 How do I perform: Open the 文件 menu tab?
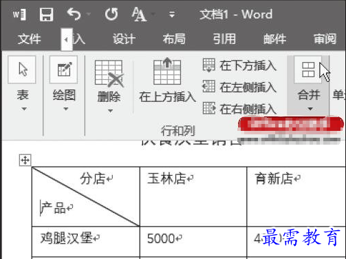pos(30,39)
